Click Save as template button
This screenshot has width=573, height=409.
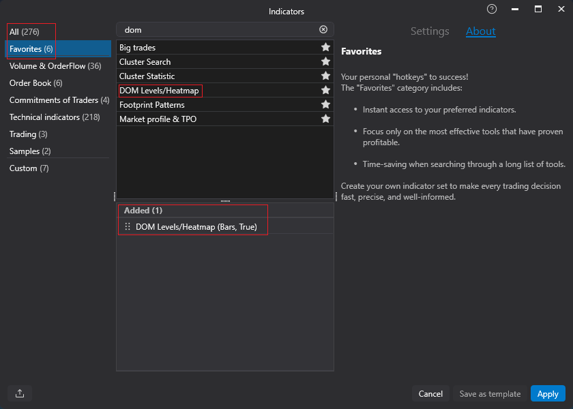pyautogui.click(x=490, y=394)
